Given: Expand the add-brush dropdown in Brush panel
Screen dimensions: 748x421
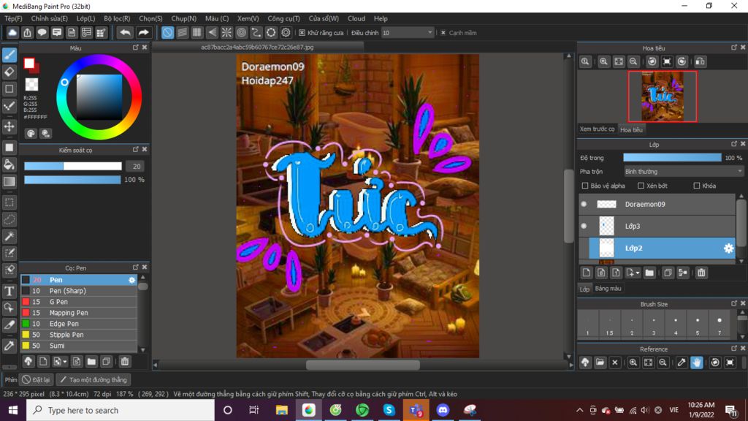Looking at the screenshot, I should pyautogui.click(x=65, y=362).
